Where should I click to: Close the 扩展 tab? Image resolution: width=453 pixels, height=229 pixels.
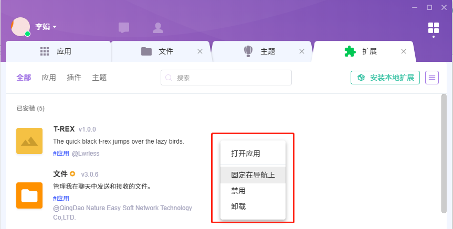[404, 51]
